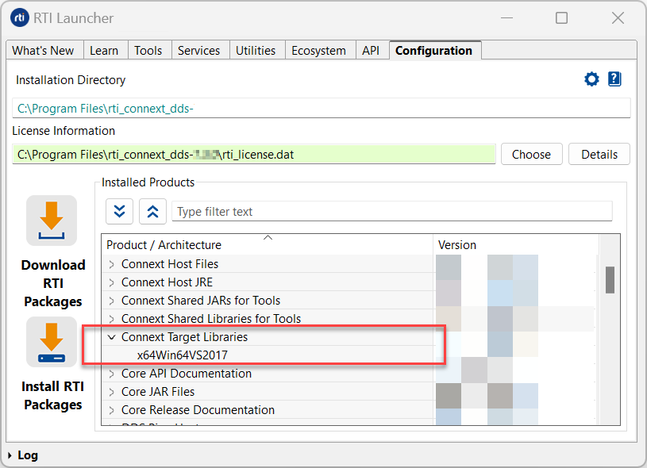Click the expand all double-chevron icon

coord(119,211)
